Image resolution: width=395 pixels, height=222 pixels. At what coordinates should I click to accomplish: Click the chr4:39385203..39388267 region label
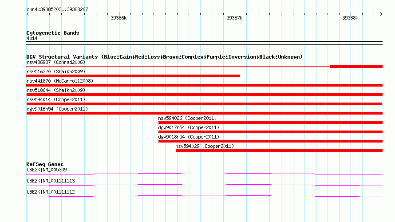(x=57, y=9)
